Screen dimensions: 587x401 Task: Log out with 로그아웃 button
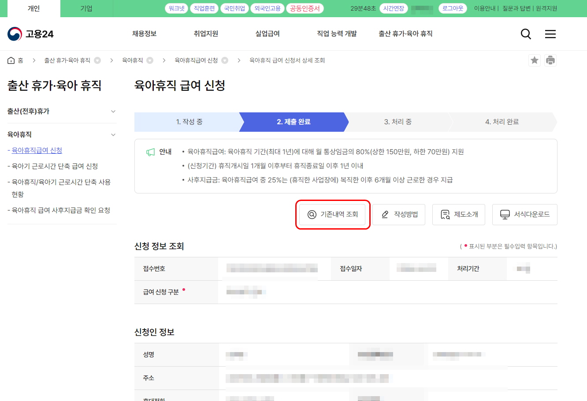pos(453,8)
